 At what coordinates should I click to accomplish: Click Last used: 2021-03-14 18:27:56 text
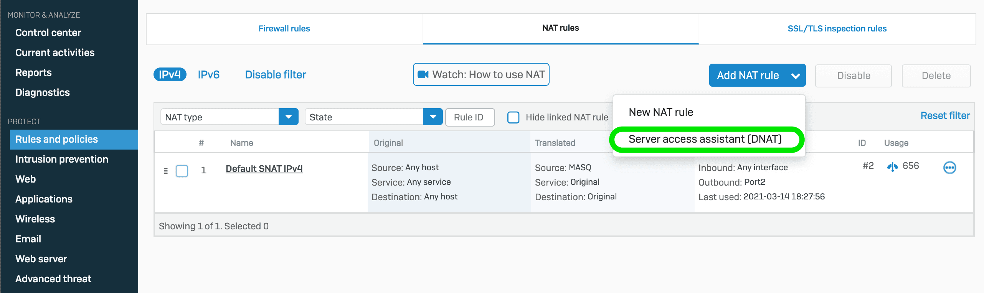761,197
